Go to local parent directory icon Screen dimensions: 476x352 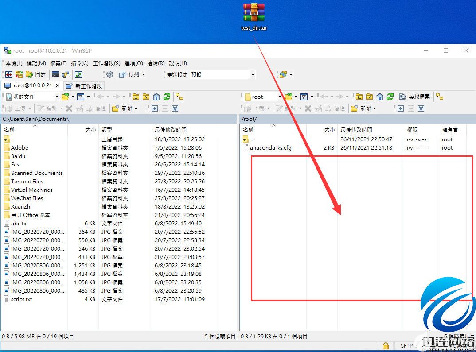(x=136, y=97)
